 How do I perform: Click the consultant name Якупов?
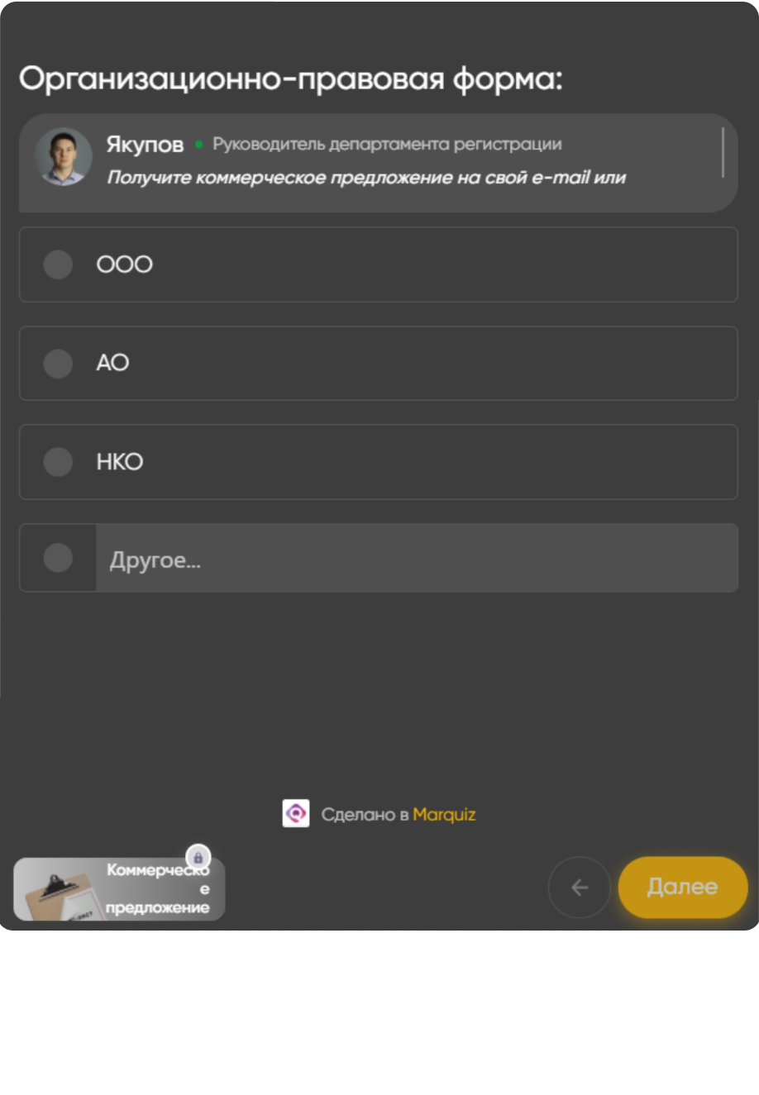(145, 145)
